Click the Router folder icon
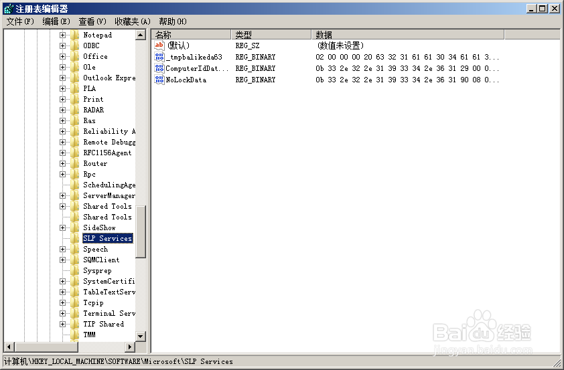 coord(75,163)
